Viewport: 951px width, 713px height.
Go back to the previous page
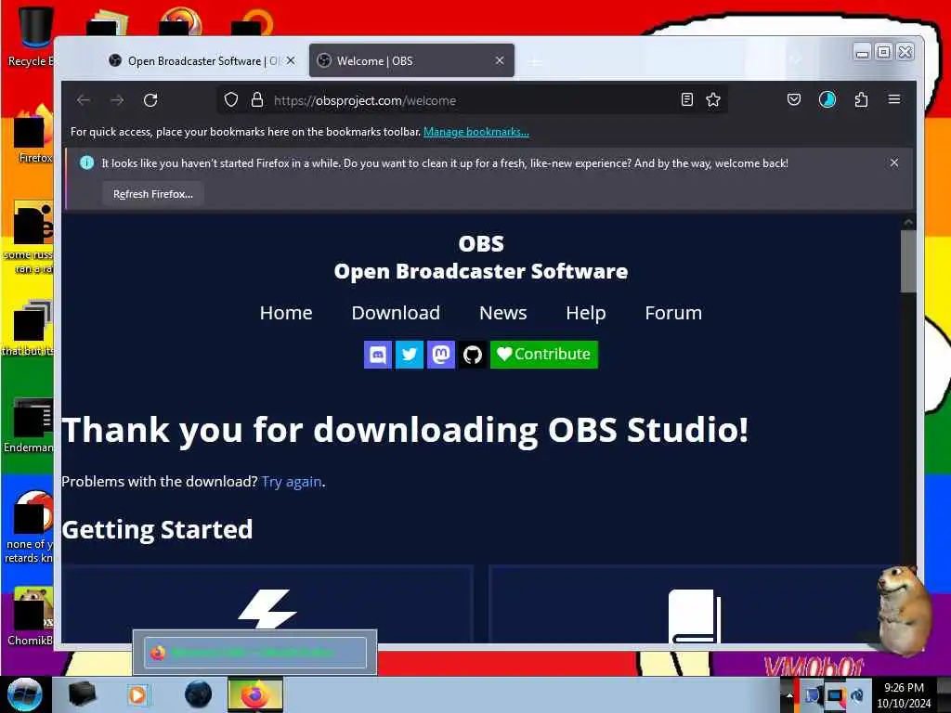[x=84, y=100]
